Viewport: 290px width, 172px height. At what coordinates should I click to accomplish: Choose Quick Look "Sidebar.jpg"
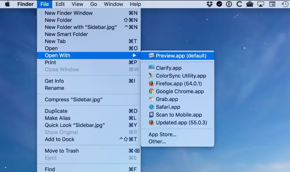tap(89, 125)
